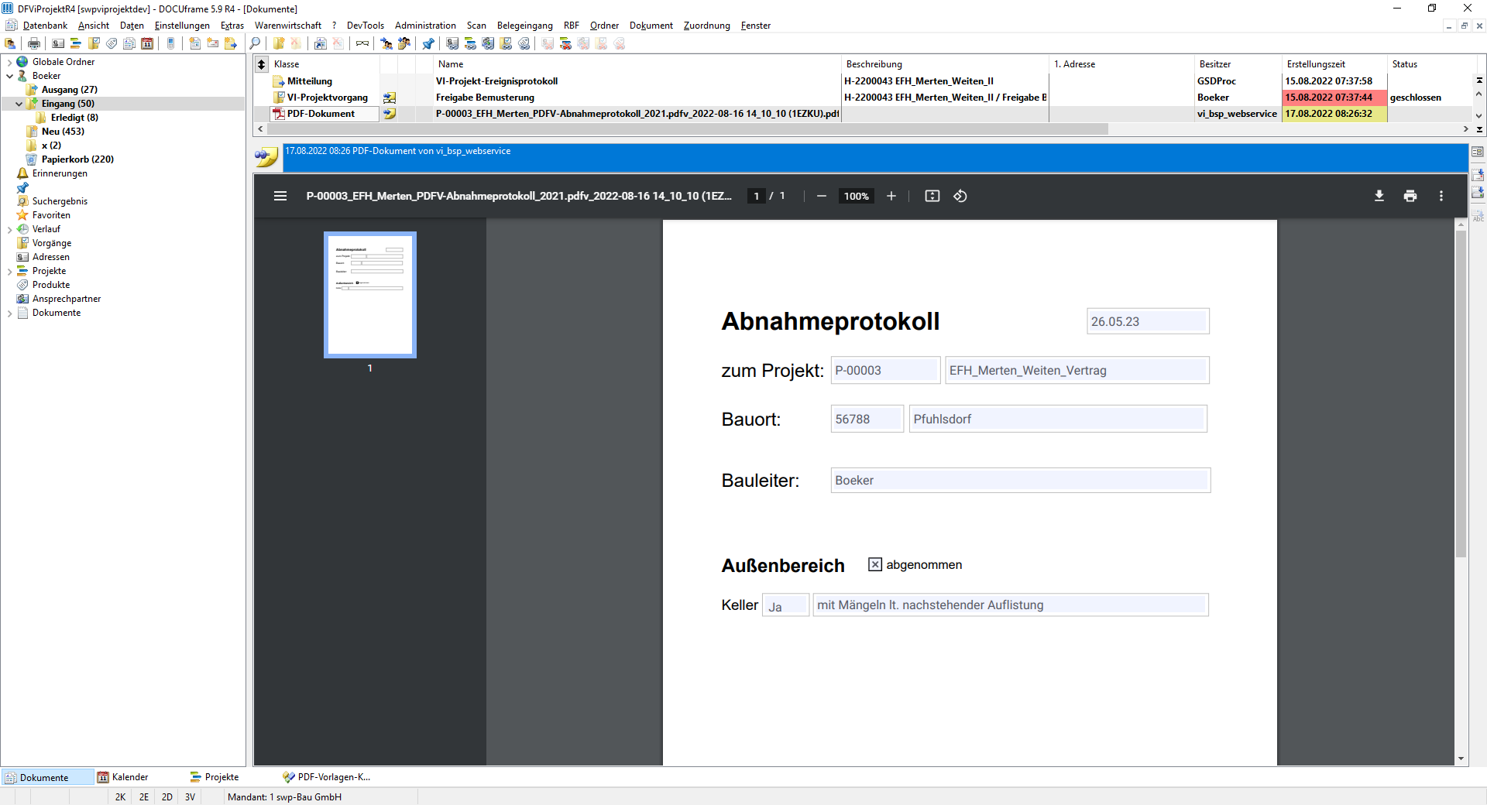Sort list by Erstellungszeit column header
1487x805 pixels.
click(1334, 64)
